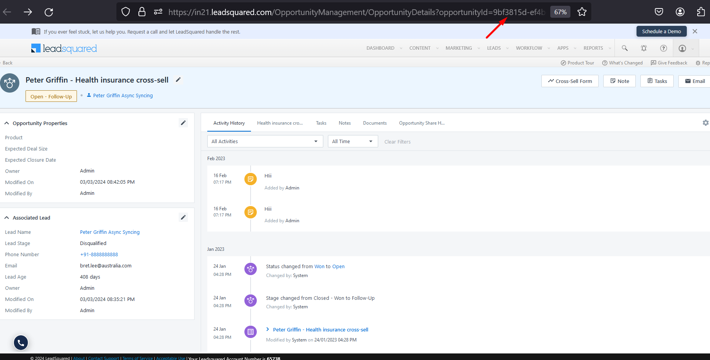This screenshot has width=710, height=360.
Task: Open phone number +91-8888888888 link
Action: tap(99, 255)
